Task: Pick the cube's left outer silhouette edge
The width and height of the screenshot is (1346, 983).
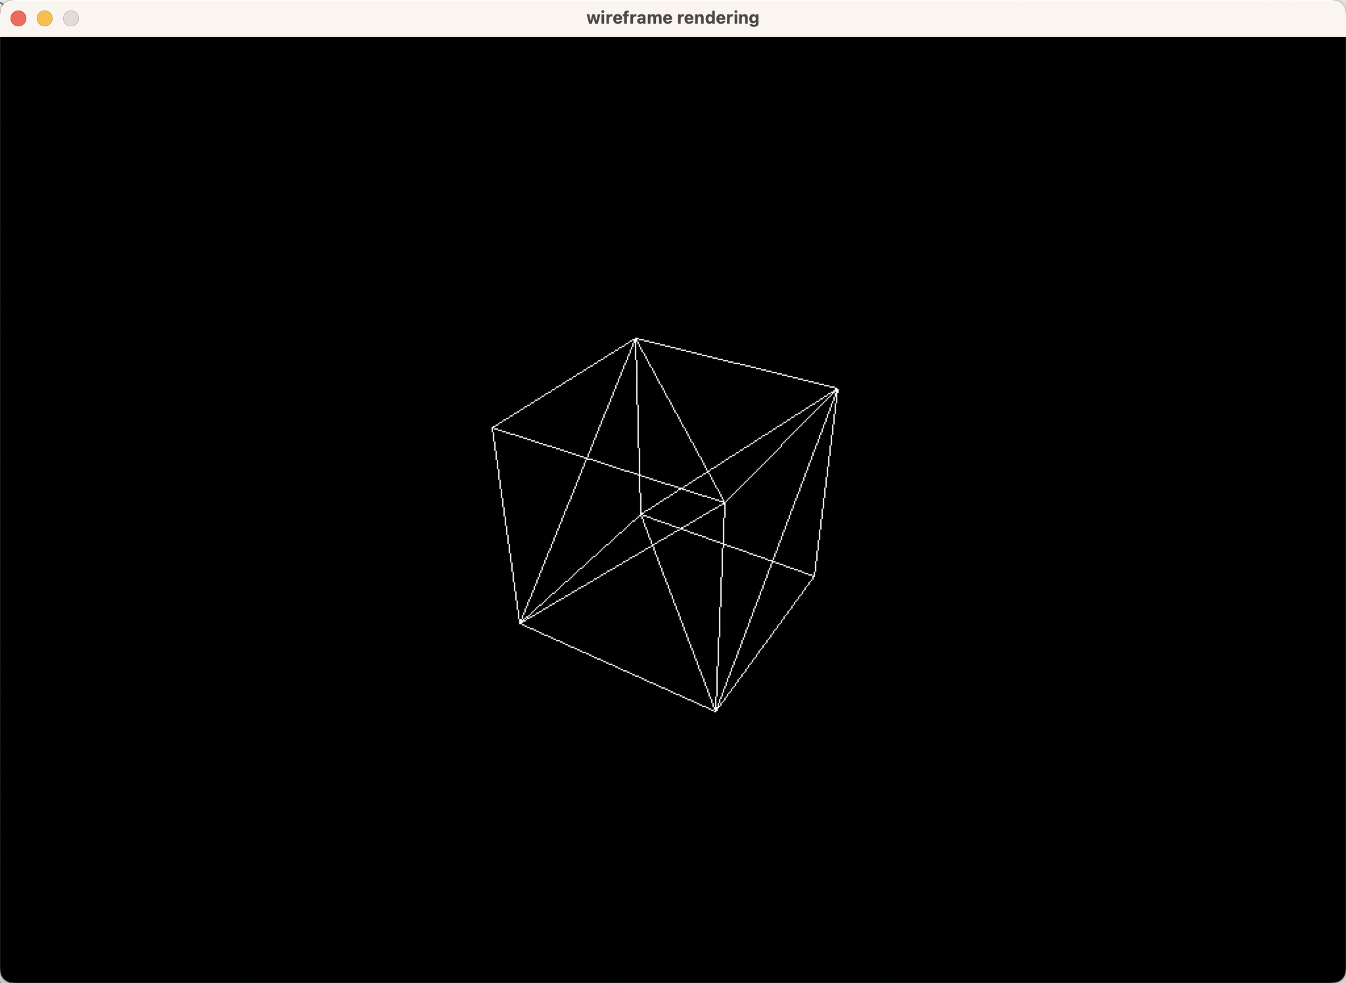Action: click(x=507, y=526)
